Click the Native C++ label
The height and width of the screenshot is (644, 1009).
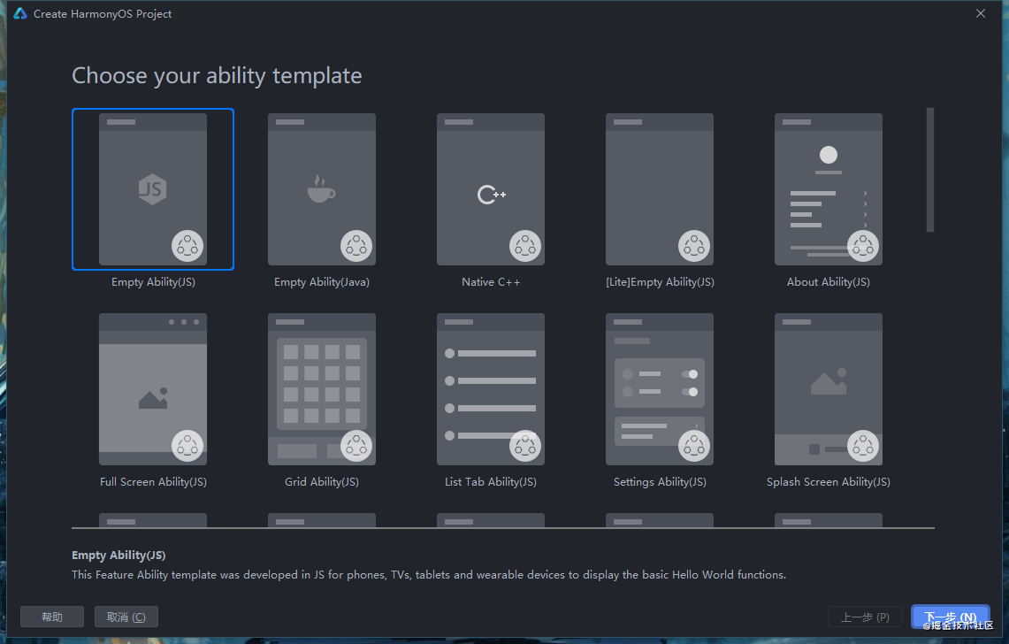click(491, 282)
